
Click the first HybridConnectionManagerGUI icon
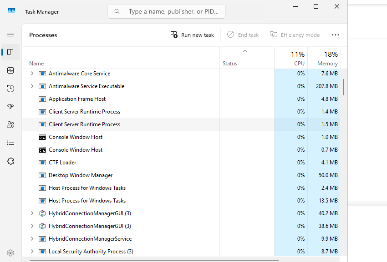pyautogui.click(x=42, y=213)
